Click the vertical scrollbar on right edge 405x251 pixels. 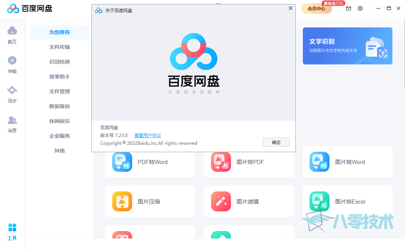pos(404,53)
